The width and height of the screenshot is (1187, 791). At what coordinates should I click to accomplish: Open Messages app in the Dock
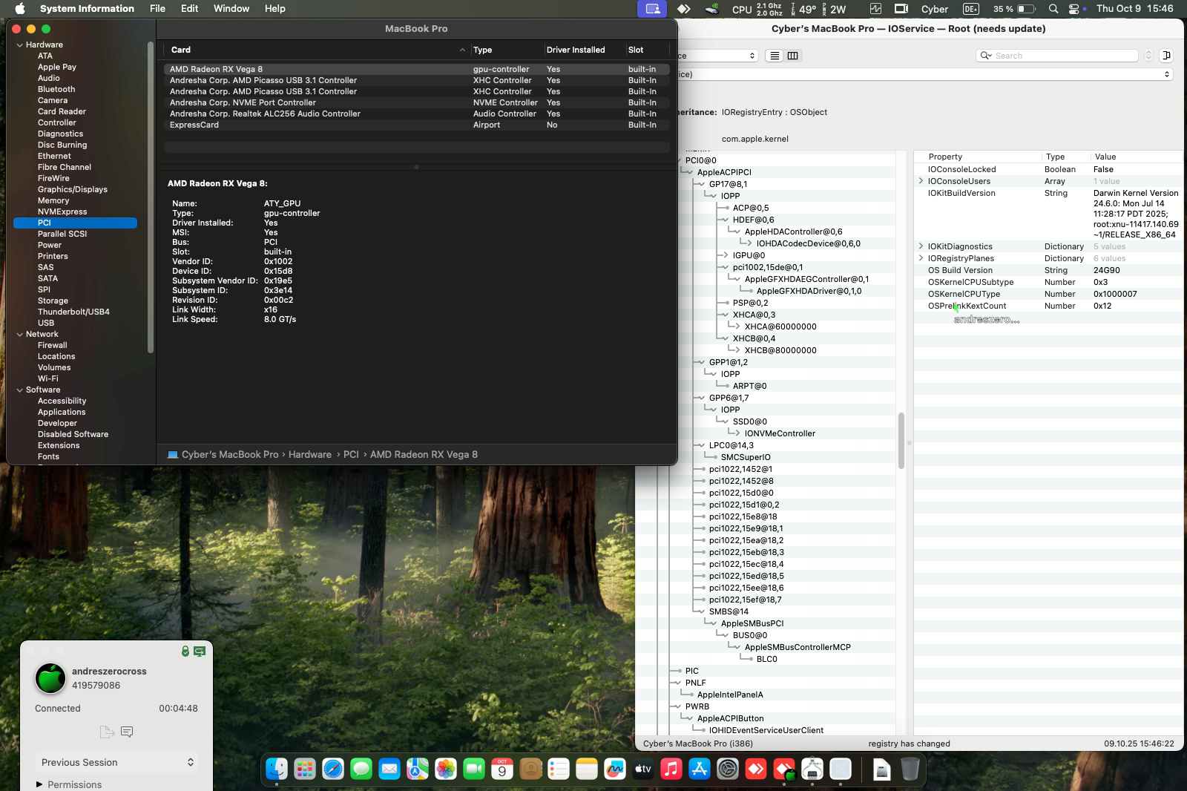361,769
